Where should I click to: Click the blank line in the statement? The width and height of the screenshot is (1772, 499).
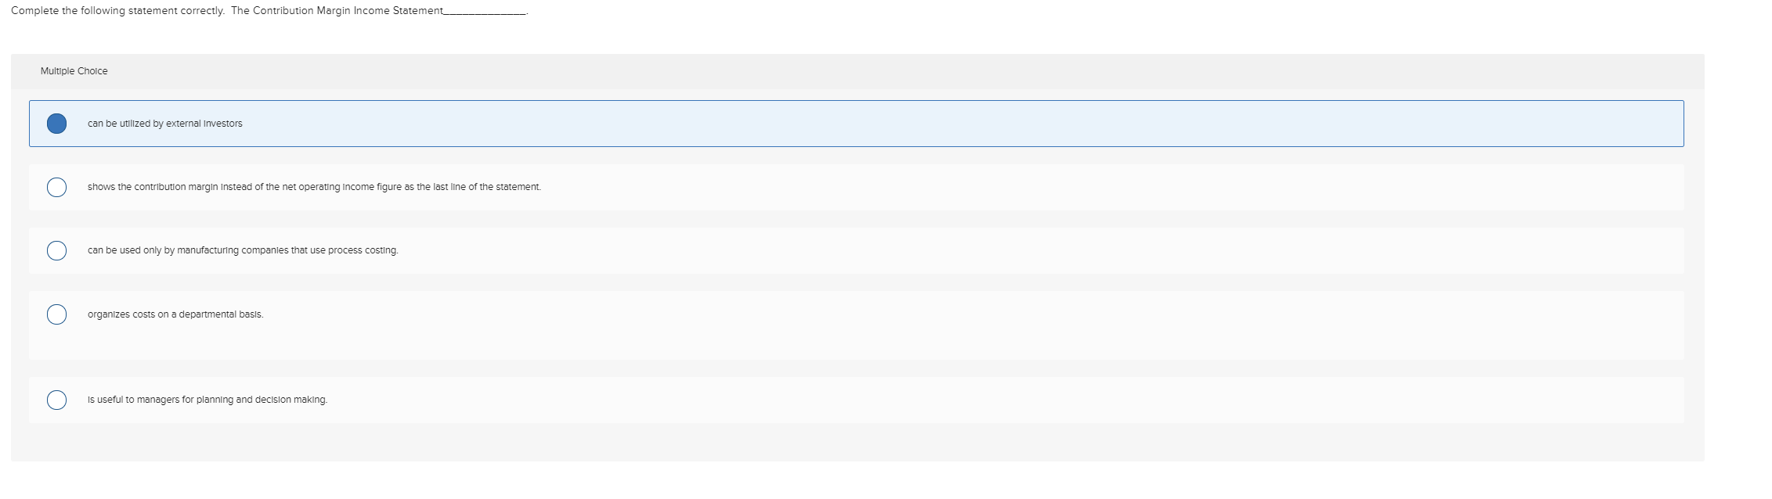point(485,13)
